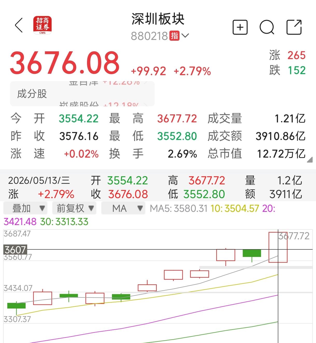Image resolution: width=316 pixels, height=343 pixels.
Task: Tap the 成交量 value 1.21亿
Action: point(290,119)
